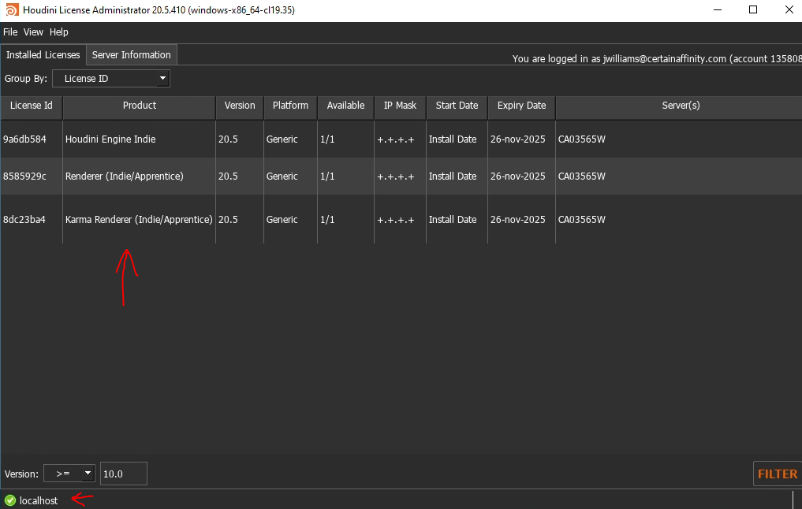Switch to the Installed Licenses tab
This screenshot has width=802, height=509.
[43, 54]
